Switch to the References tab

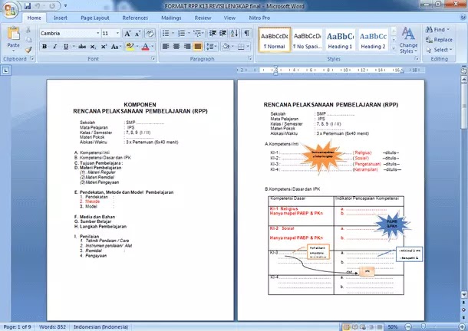coord(135,18)
